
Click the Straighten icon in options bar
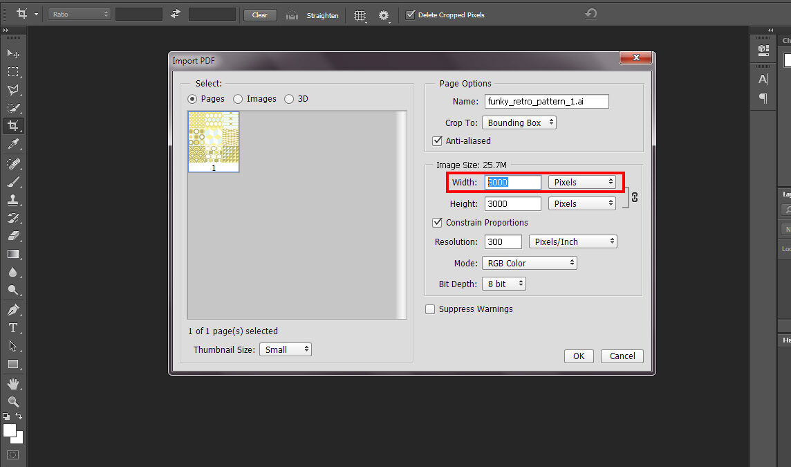(292, 15)
